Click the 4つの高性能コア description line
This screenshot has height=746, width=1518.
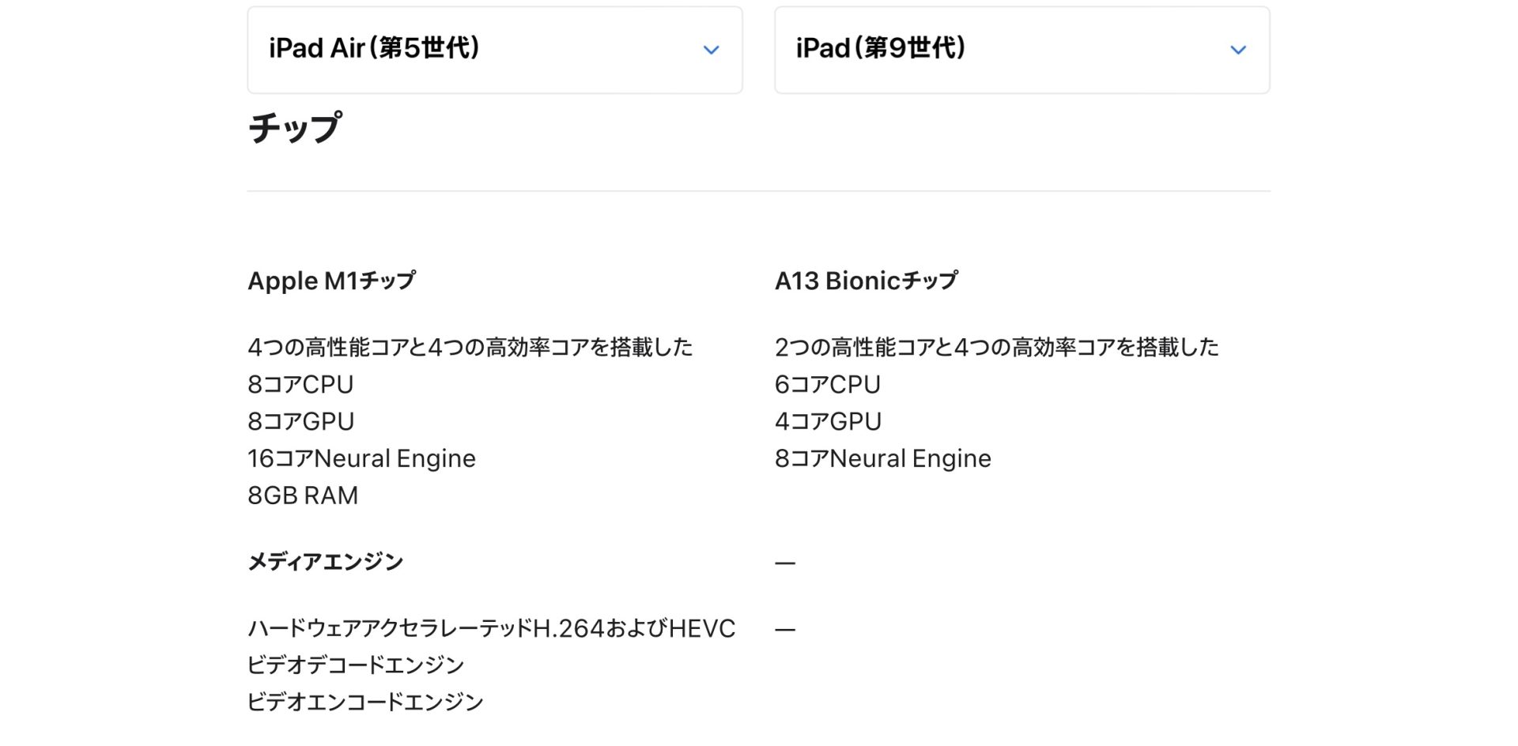pyautogui.click(x=470, y=347)
